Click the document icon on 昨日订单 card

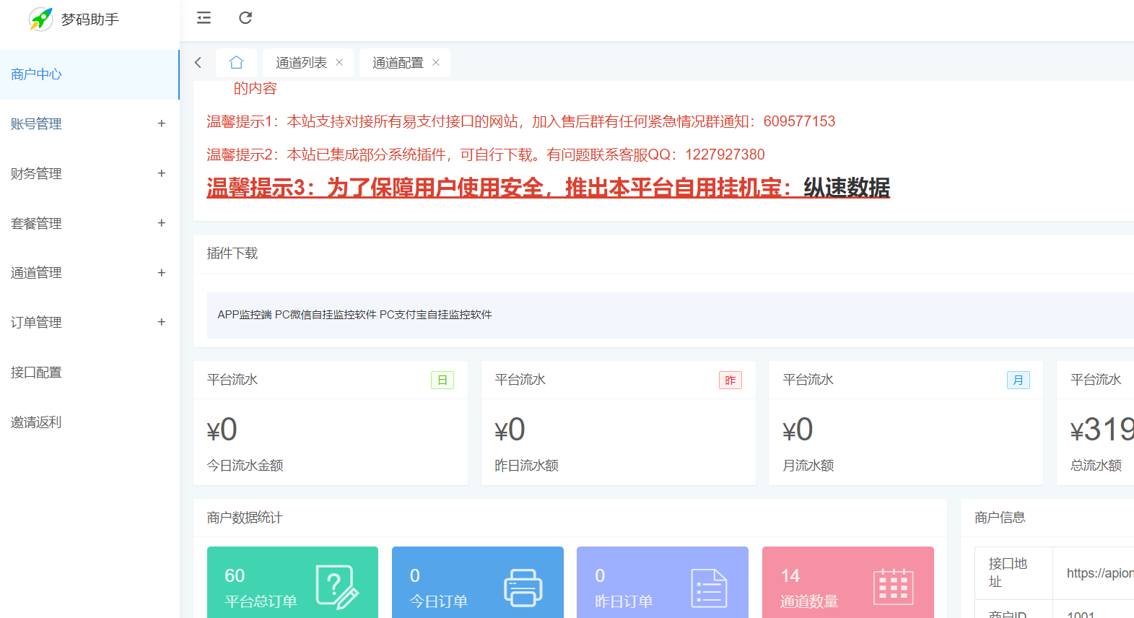(x=709, y=588)
